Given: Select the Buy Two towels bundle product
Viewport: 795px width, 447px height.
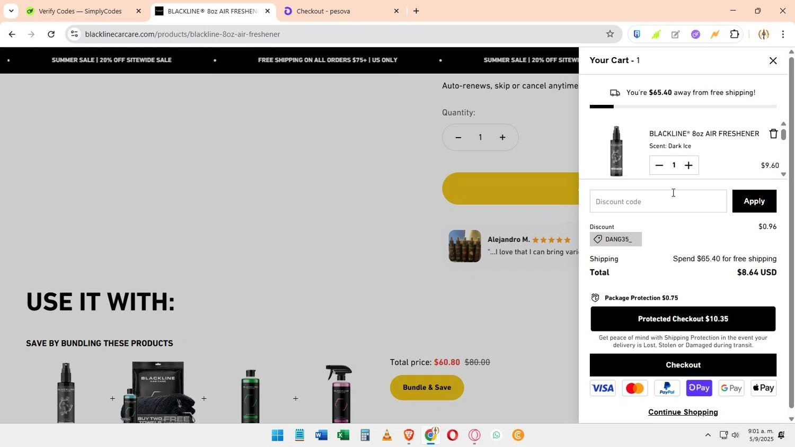Looking at the screenshot, I should click(158, 393).
